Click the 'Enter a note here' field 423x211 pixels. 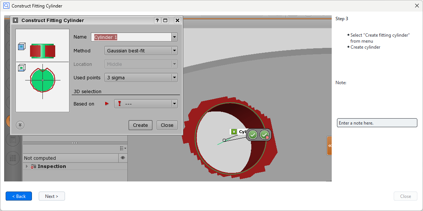coord(377,123)
